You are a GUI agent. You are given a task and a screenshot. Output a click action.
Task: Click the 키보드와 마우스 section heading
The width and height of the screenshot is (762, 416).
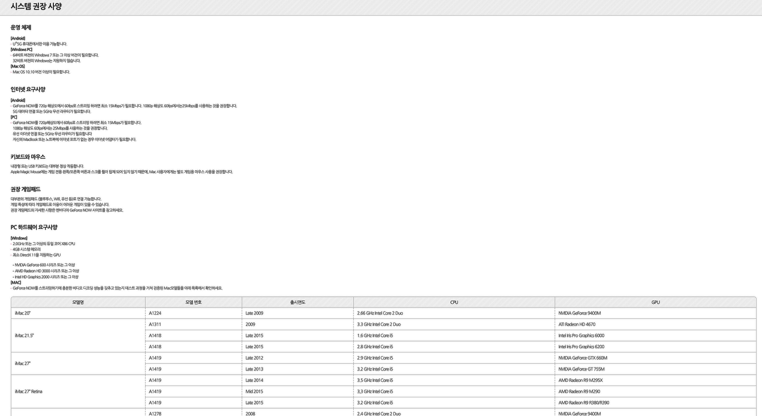[x=28, y=156]
